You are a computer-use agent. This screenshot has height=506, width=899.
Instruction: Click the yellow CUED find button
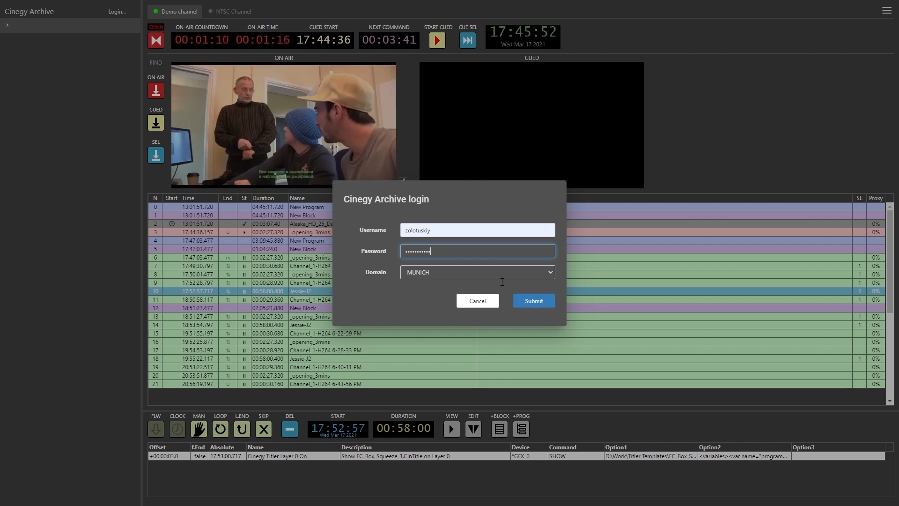156,123
